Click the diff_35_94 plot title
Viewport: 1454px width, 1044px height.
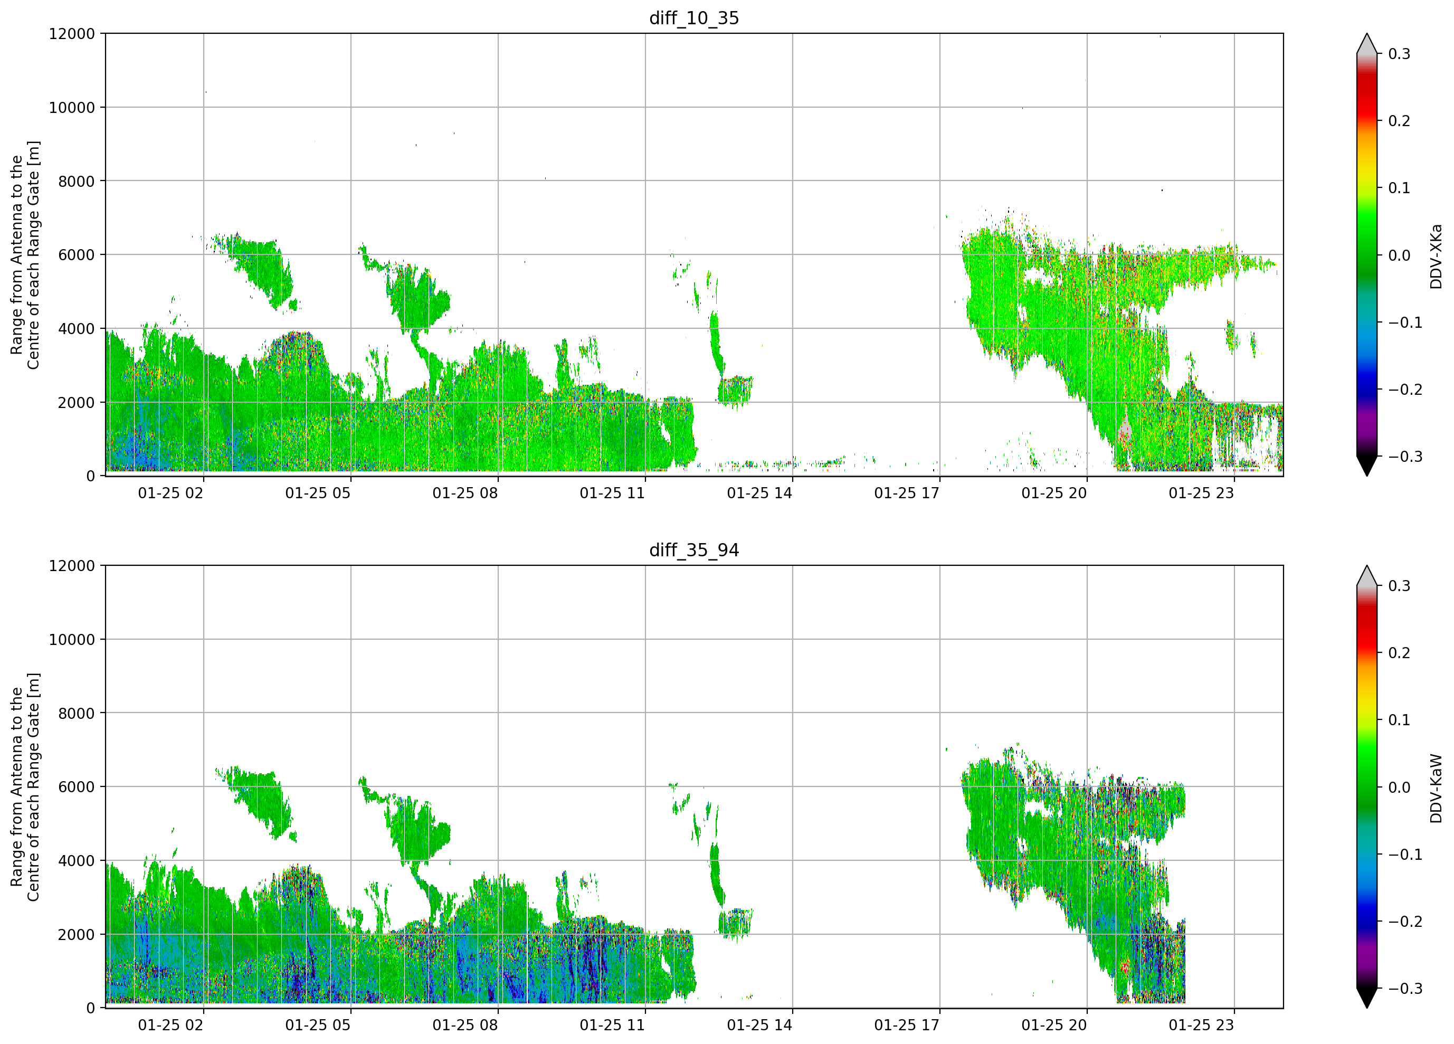693,550
